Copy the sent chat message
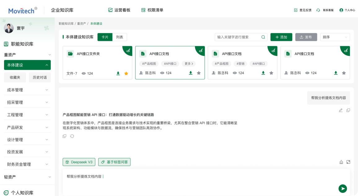 click(348, 110)
